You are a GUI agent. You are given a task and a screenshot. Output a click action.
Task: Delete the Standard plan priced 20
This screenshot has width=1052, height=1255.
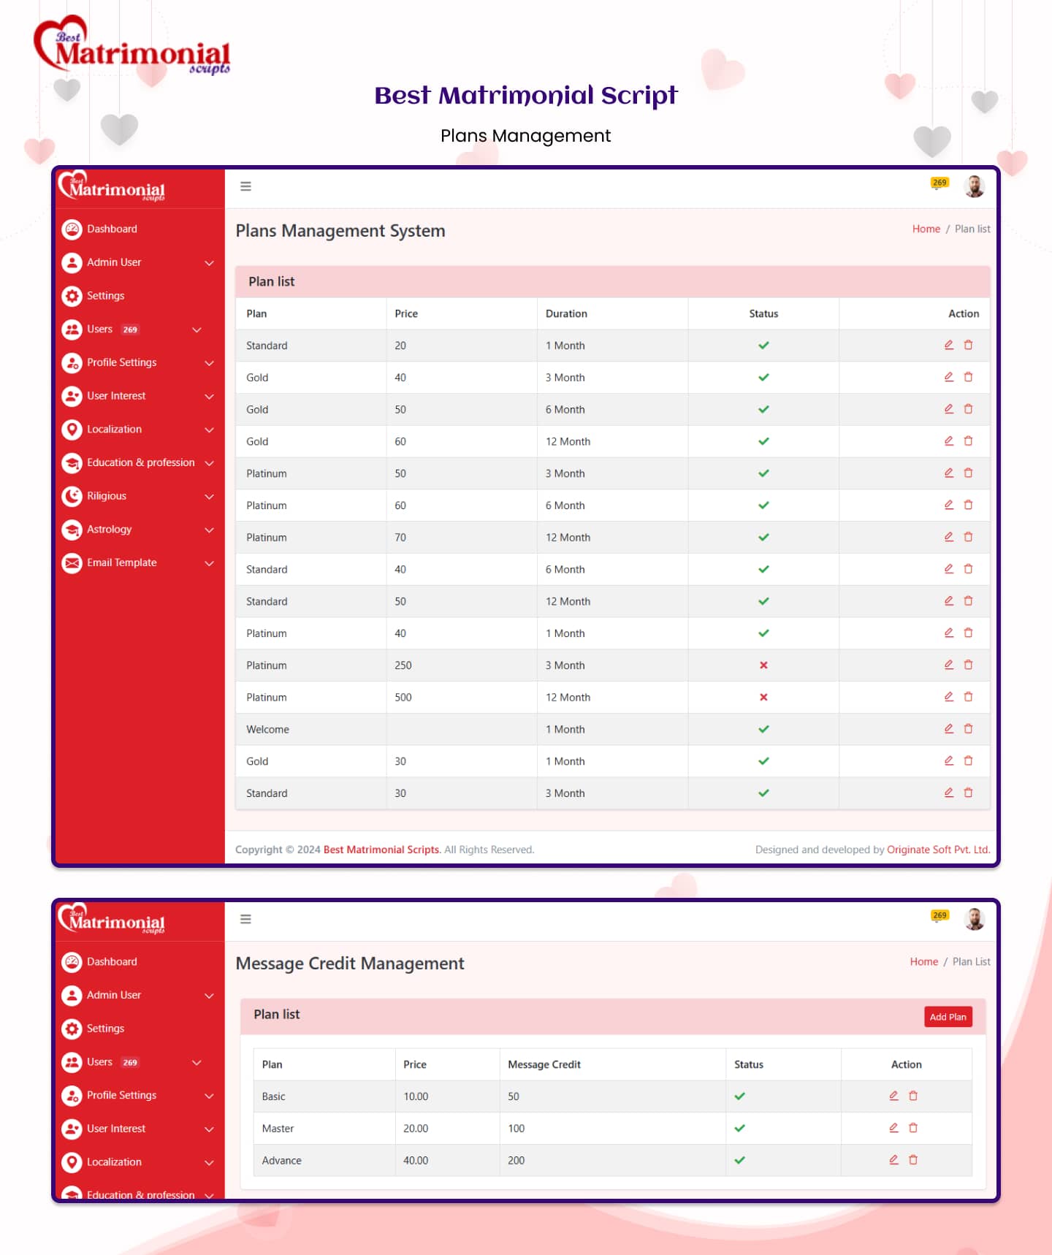[968, 345]
